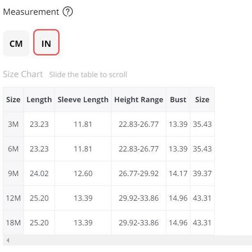Open the Measurement help question-mark icon
This screenshot has height=252, width=252.
[68, 12]
